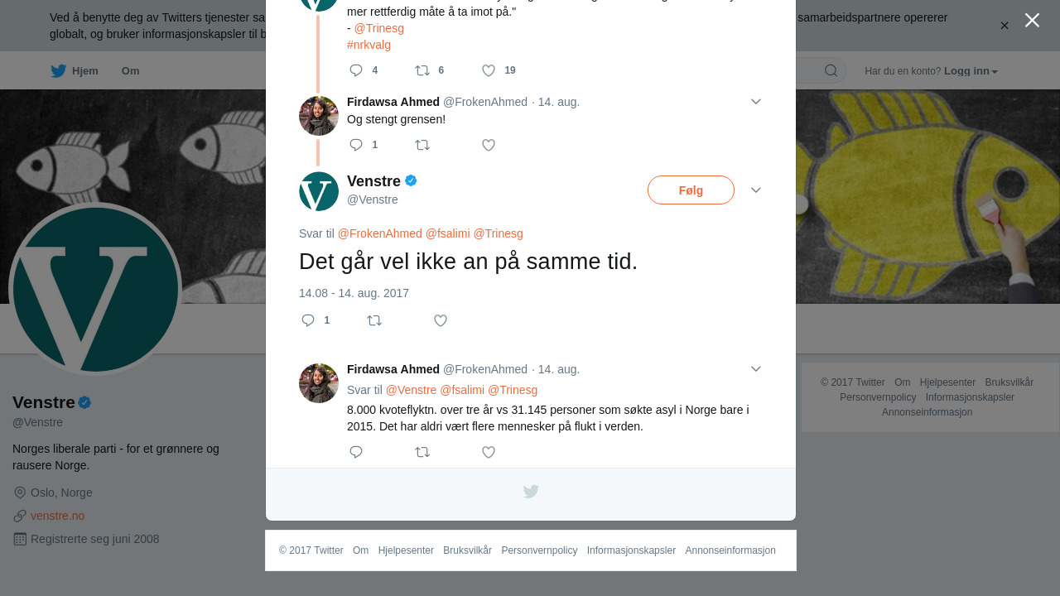Image resolution: width=1060 pixels, height=596 pixels.
Task: Reply to the main Venstre tweet
Action: [308, 320]
